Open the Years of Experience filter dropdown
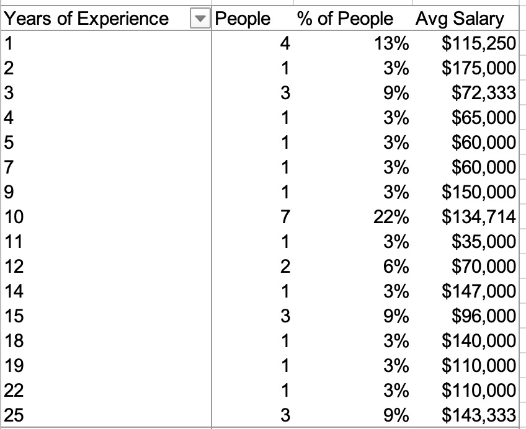The height and width of the screenshot is (429, 526). point(199,19)
